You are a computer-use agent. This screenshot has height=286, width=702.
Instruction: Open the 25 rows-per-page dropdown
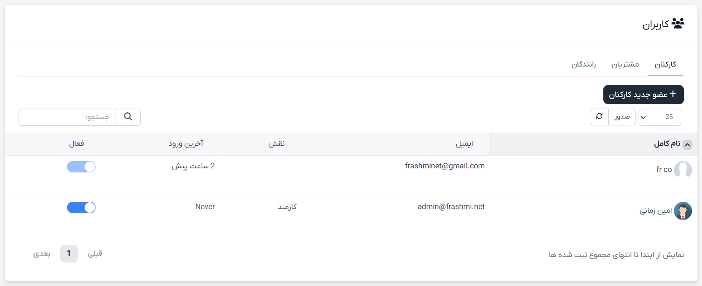(x=659, y=117)
